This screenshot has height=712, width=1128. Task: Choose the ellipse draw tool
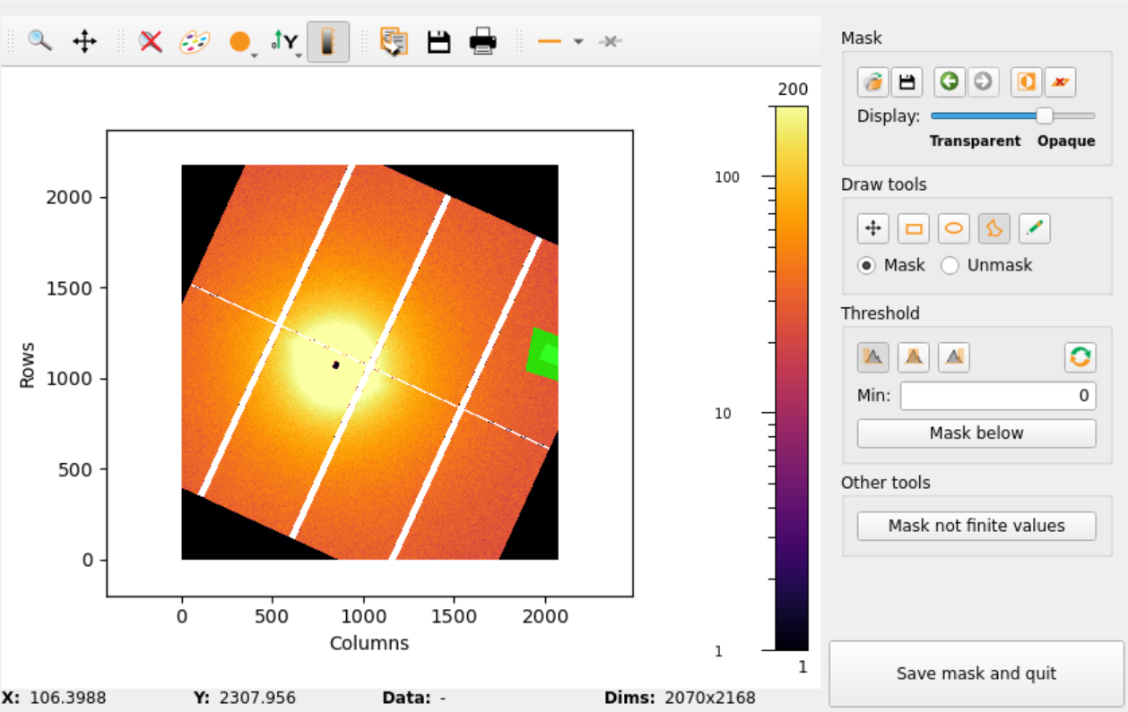(954, 228)
